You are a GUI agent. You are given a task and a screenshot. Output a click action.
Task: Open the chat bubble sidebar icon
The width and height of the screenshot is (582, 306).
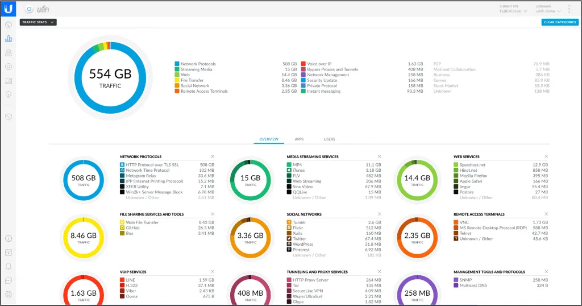click(x=9, y=280)
